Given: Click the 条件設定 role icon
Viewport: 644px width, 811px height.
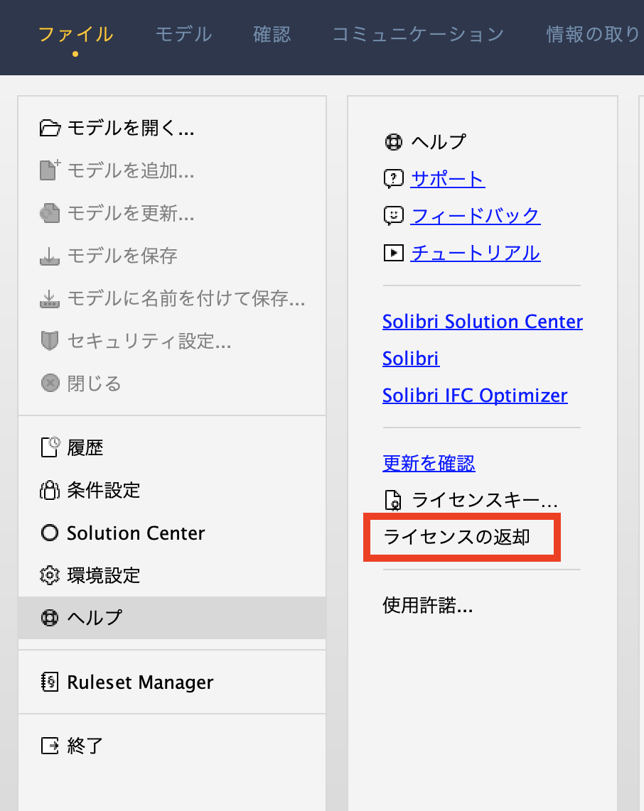Looking at the screenshot, I should (x=50, y=490).
